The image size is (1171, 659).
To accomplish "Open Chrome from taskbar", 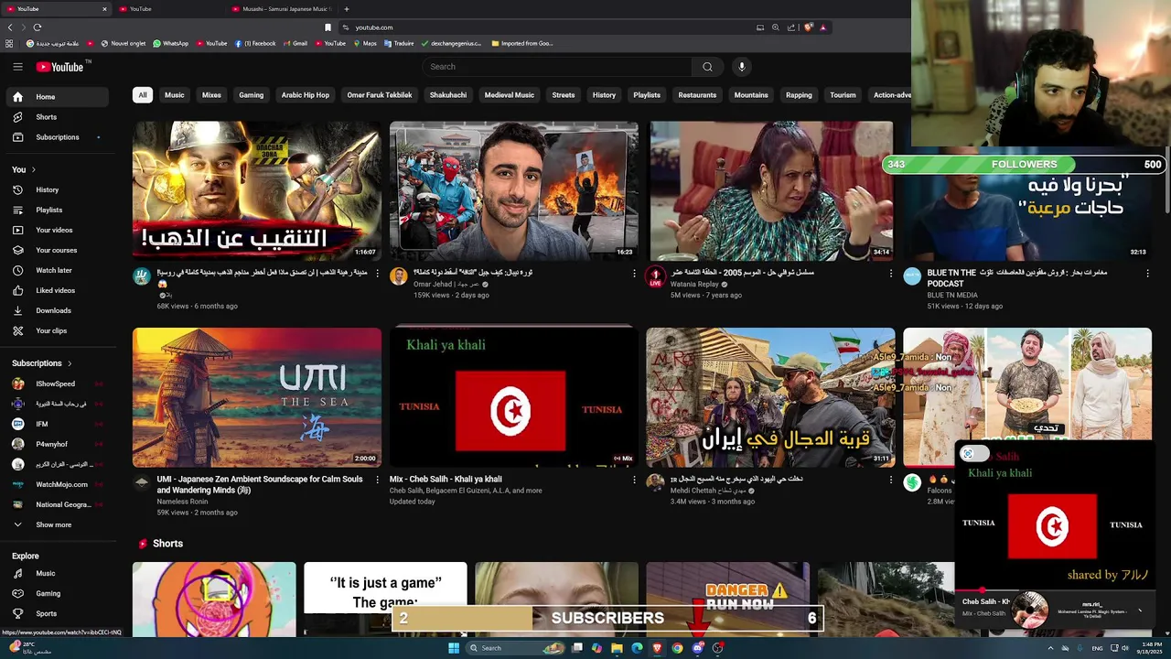I will tap(677, 648).
